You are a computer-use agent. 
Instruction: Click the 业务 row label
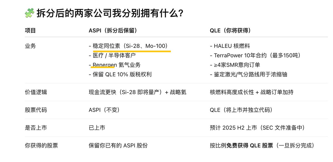pos(31,46)
